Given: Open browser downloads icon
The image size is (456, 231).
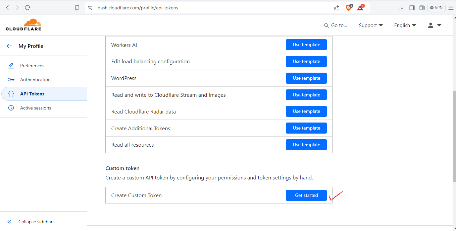Looking at the screenshot, I should (402, 8).
